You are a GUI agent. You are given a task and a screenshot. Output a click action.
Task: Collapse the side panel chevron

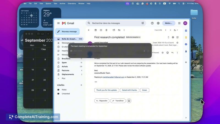click(186, 118)
